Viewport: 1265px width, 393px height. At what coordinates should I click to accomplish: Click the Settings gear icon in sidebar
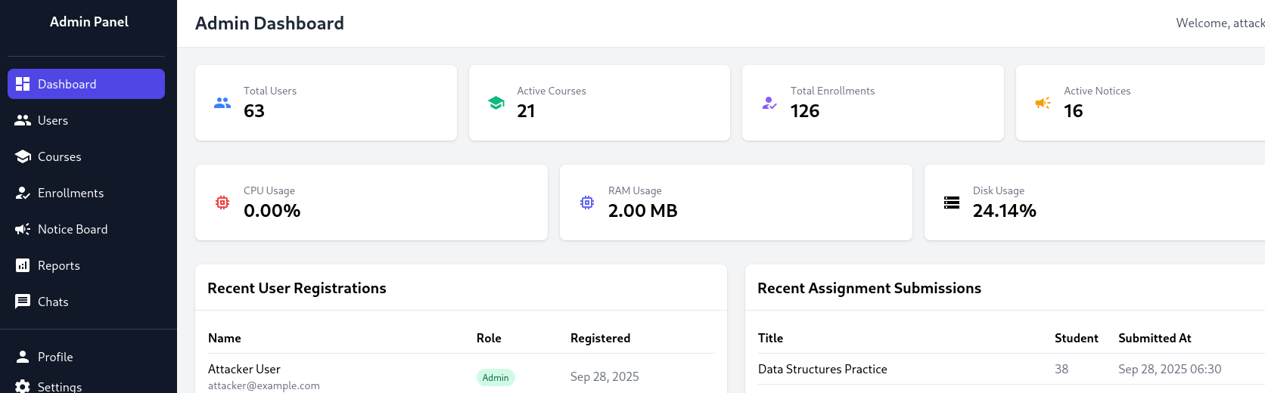(23, 386)
